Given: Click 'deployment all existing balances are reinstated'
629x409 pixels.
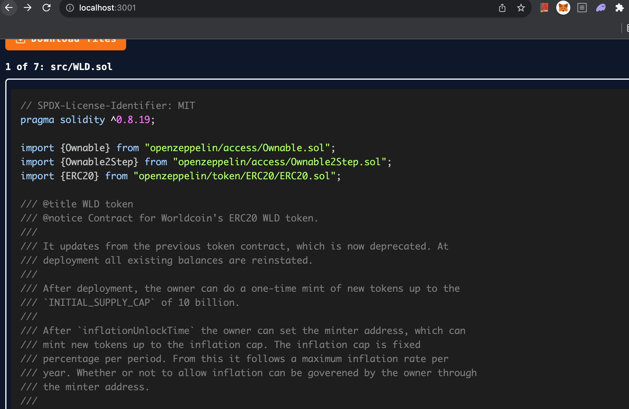Looking at the screenshot, I should tap(167, 260).
